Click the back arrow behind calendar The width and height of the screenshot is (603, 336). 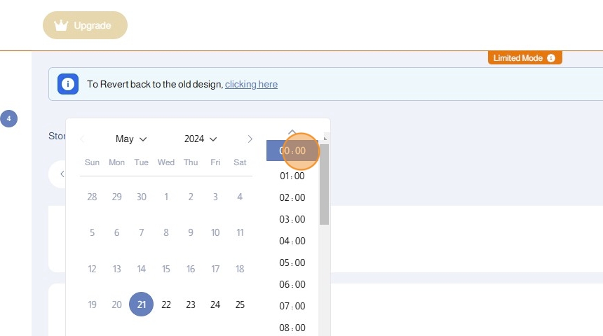[61, 174]
